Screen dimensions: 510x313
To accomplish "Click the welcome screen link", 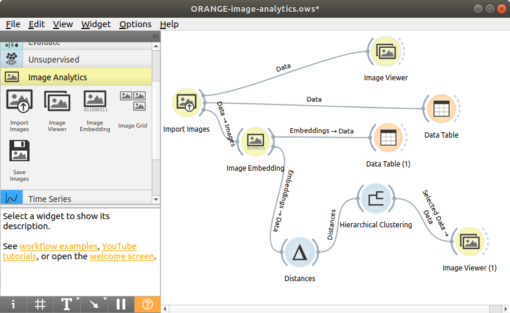I will (122, 257).
